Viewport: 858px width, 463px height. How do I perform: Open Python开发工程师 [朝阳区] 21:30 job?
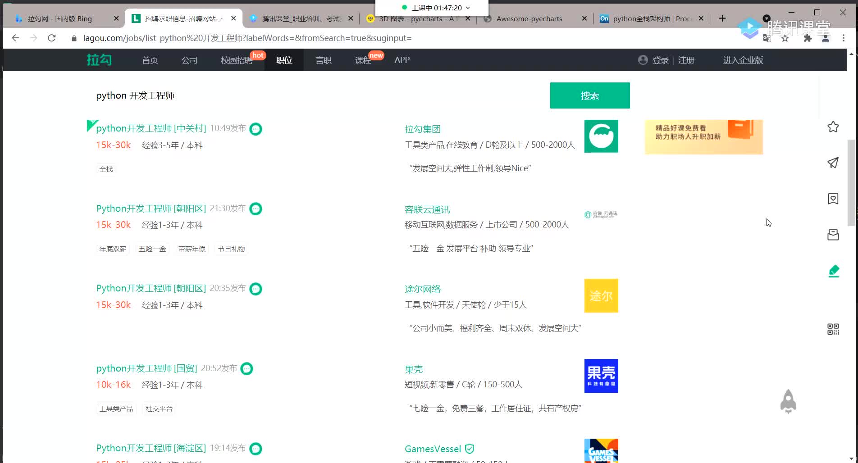[151, 209]
